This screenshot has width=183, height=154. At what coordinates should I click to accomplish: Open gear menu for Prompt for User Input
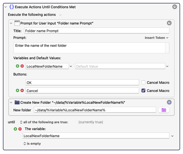pos(169,23)
